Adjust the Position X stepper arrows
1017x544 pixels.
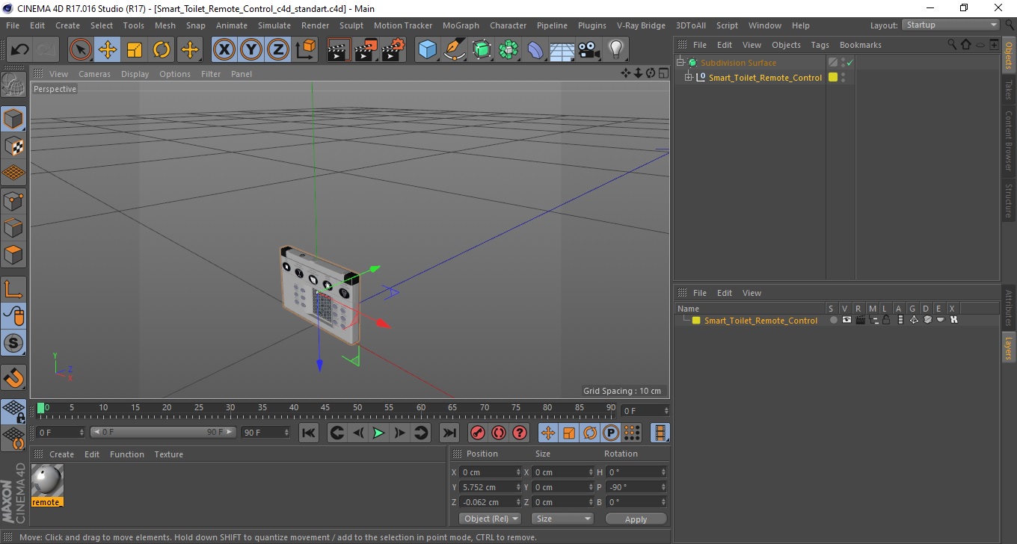point(519,472)
